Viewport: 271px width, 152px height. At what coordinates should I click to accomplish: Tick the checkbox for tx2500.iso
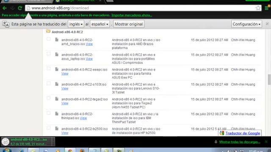pyautogui.click(x=49, y=128)
